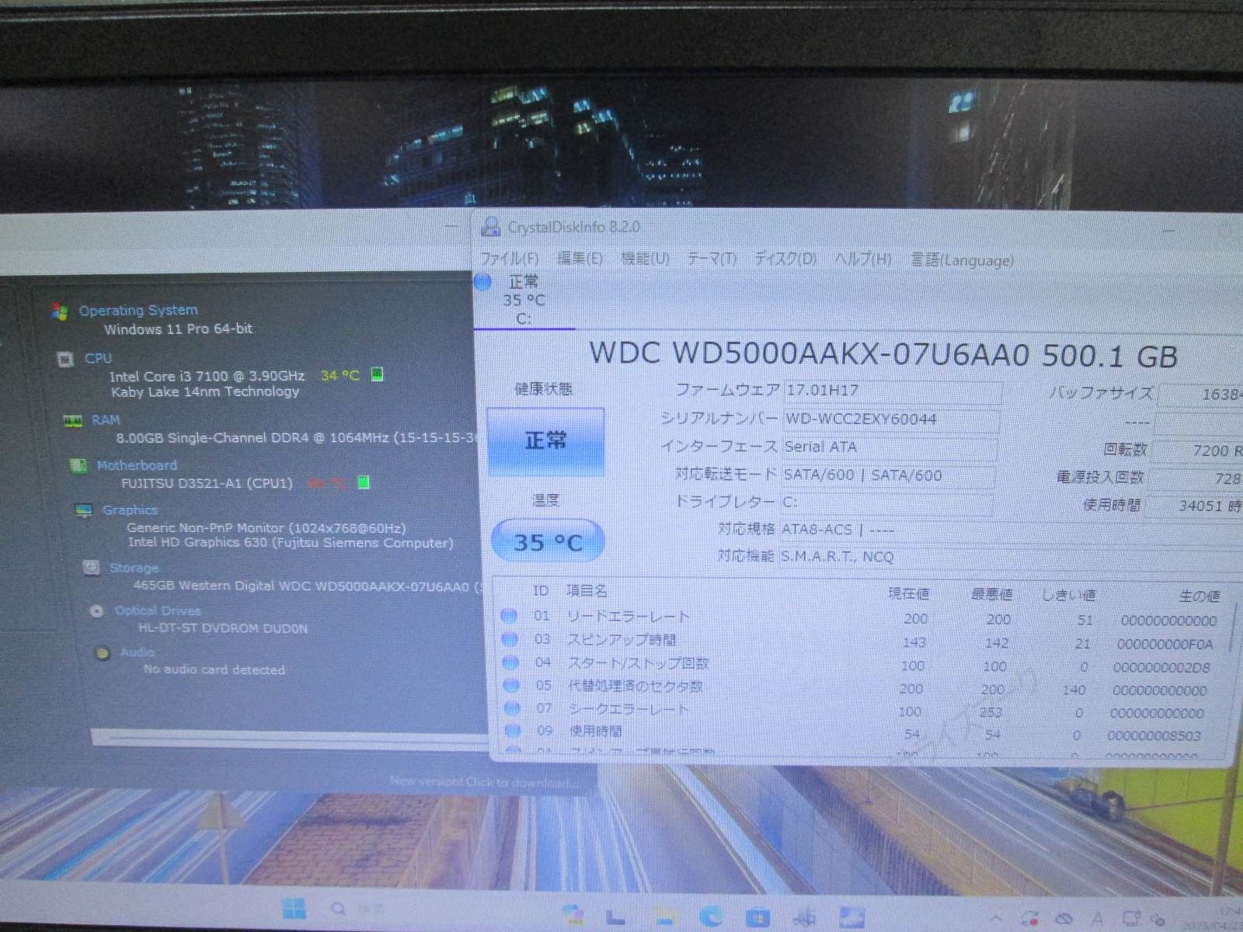Open the Motherboard section in Speccy

click(137, 466)
